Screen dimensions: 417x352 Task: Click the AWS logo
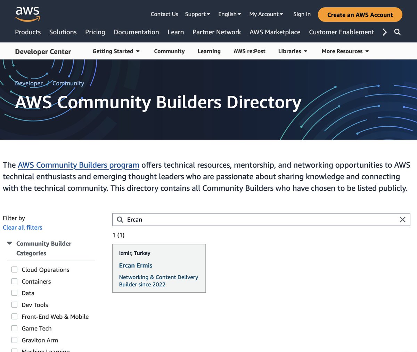28,14
